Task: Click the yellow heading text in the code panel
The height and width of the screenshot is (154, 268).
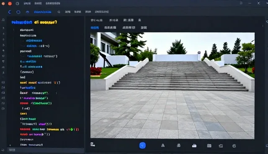Action: coord(46,22)
